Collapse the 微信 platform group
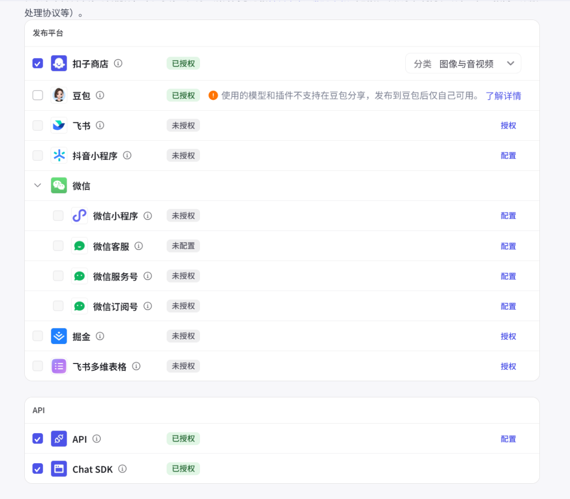The width and height of the screenshot is (570, 499). click(37, 186)
